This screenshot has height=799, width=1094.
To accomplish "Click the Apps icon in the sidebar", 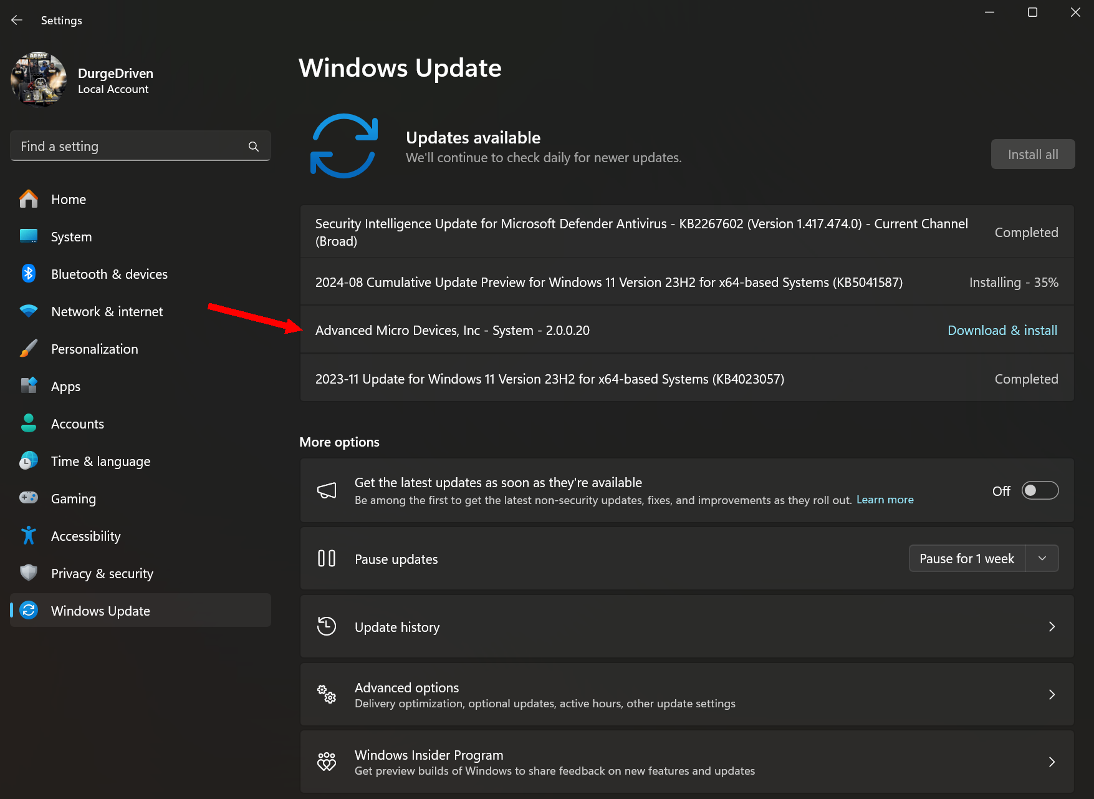I will 29,386.
